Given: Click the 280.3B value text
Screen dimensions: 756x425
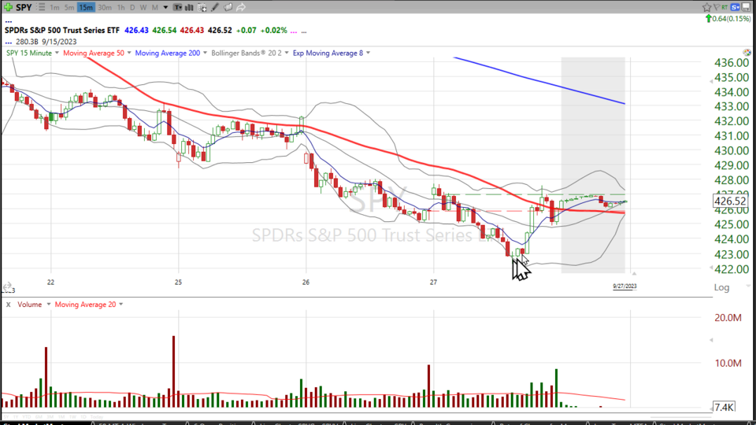Looking at the screenshot, I should tap(27, 42).
